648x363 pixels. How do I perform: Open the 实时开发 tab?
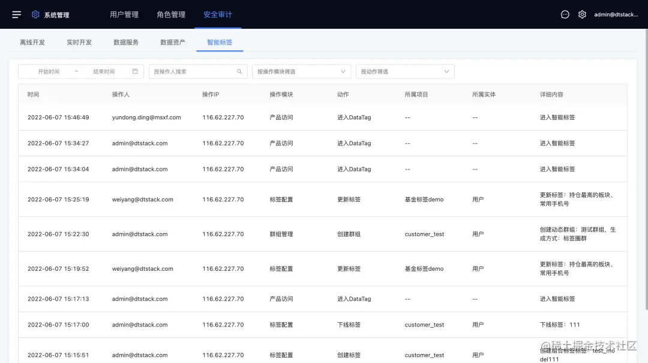79,42
